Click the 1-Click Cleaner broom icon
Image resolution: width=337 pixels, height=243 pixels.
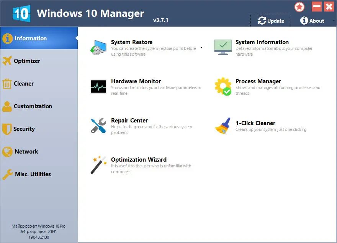(223, 126)
